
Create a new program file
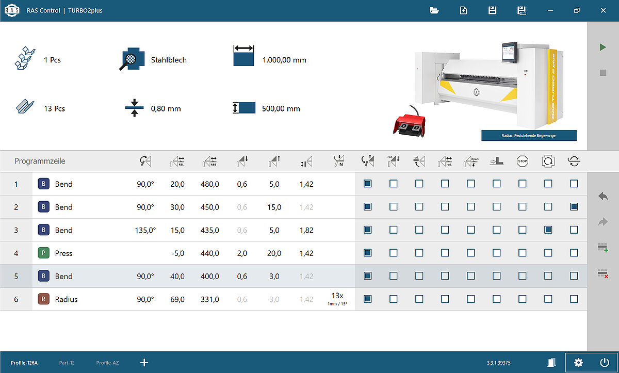point(463,10)
